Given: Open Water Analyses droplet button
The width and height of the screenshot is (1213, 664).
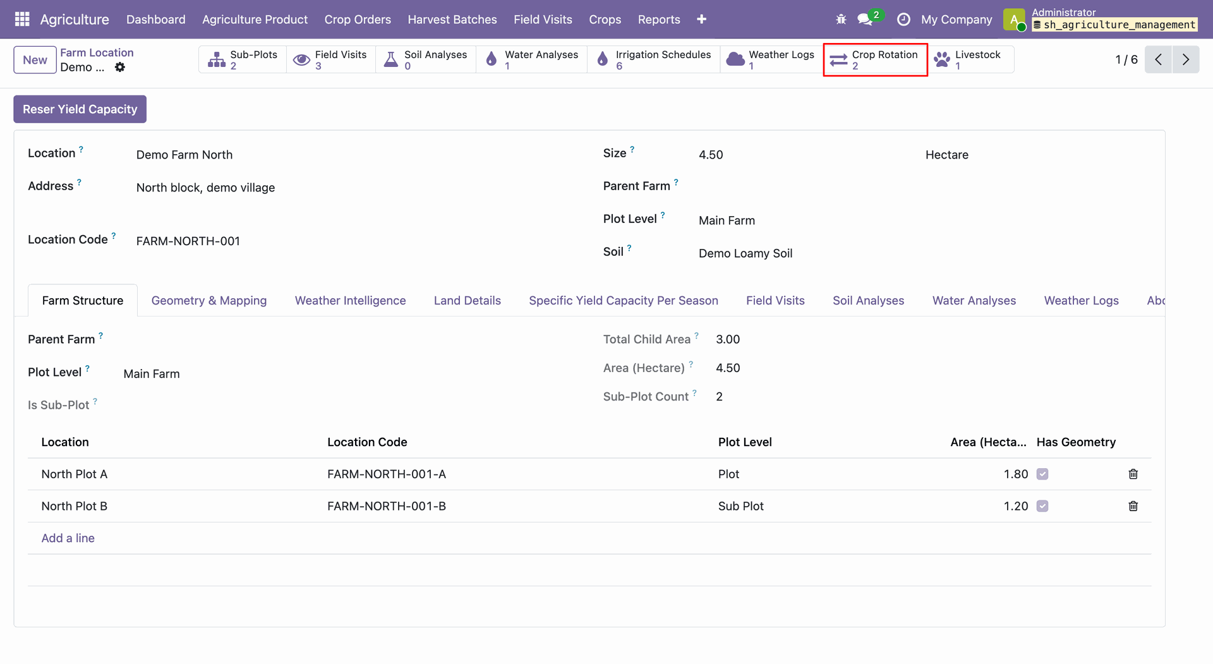Looking at the screenshot, I should coord(531,59).
